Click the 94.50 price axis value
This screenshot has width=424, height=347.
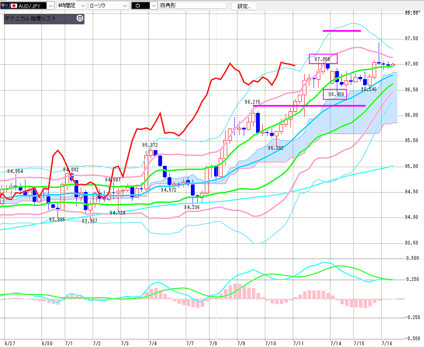412,192
